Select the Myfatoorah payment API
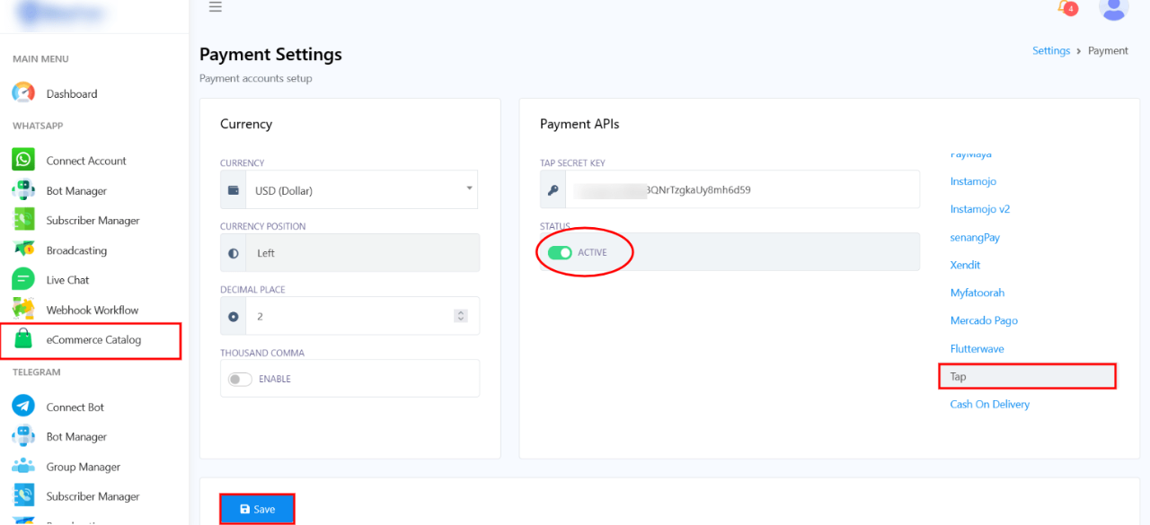This screenshot has width=1150, height=525. point(977,293)
